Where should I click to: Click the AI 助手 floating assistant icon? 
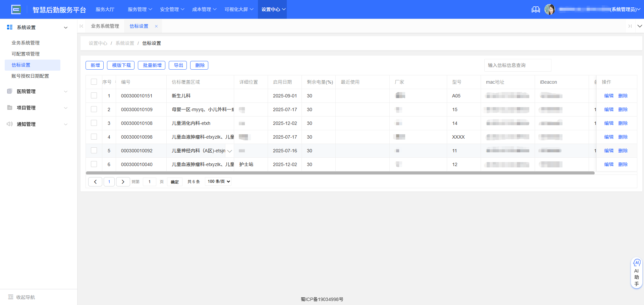point(637,263)
